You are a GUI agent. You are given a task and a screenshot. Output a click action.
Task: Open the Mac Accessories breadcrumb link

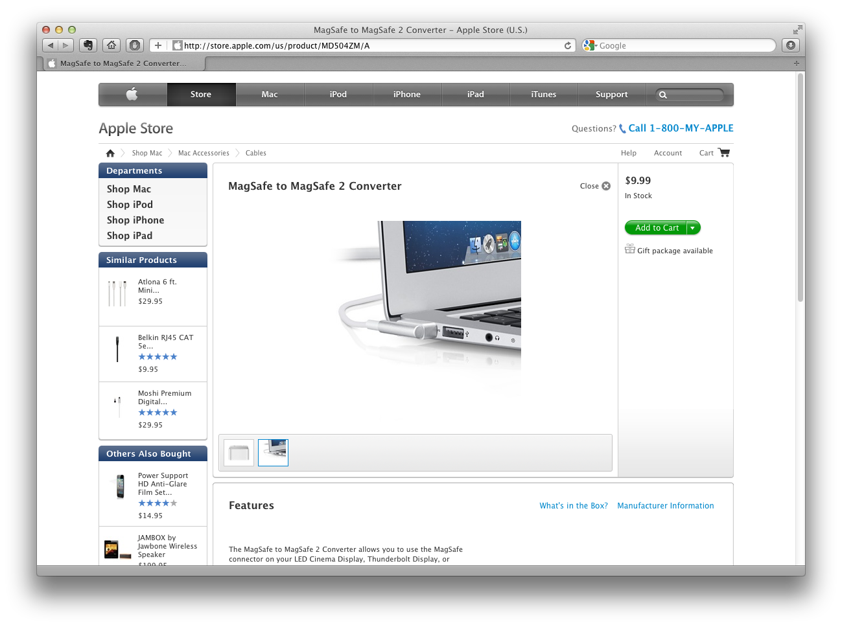(204, 153)
